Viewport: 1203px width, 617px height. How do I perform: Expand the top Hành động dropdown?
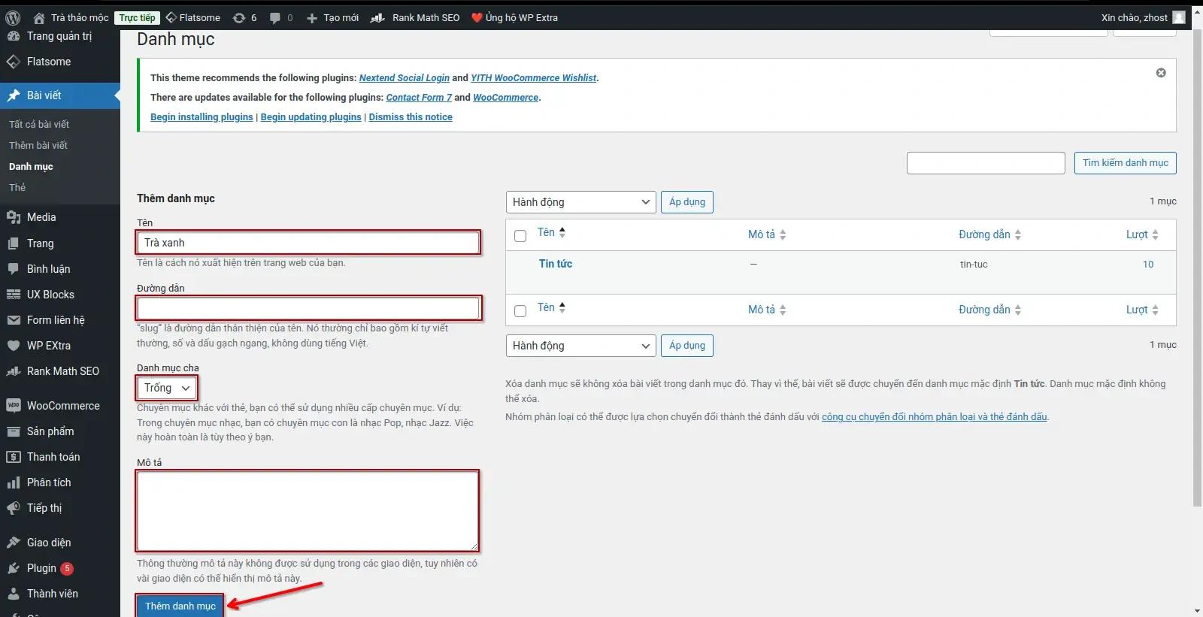580,202
